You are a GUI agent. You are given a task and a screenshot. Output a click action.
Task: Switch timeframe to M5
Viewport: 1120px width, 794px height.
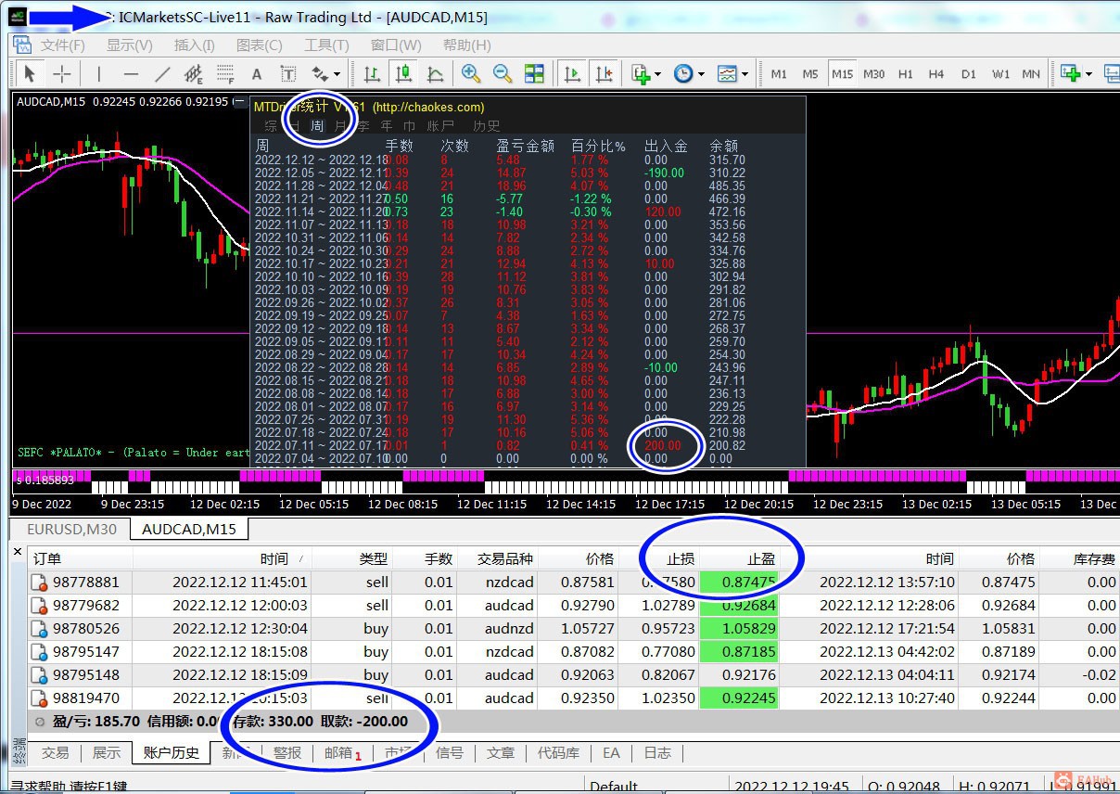tap(810, 74)
